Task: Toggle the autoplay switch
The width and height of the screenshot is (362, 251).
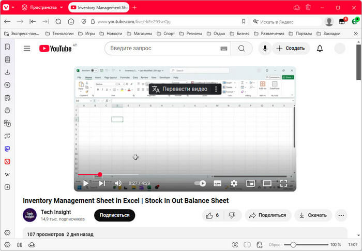Action: click(200, 183)
